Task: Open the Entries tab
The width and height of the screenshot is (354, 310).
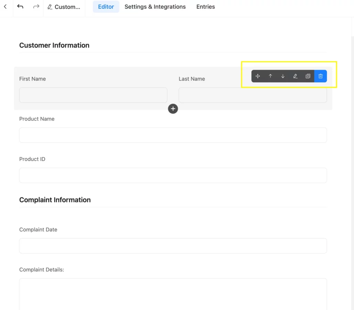Action: tap(205, 7)
